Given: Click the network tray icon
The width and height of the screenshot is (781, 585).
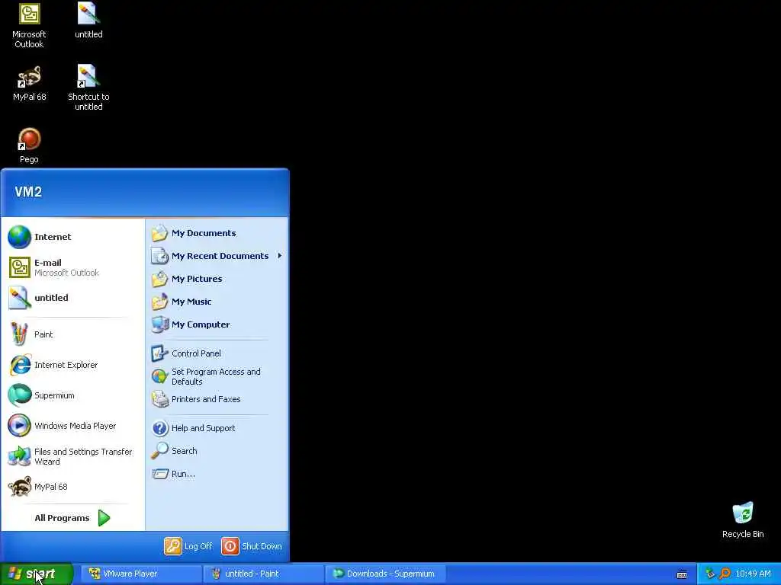Looking at the screenshot, I should tap(710, 574).
